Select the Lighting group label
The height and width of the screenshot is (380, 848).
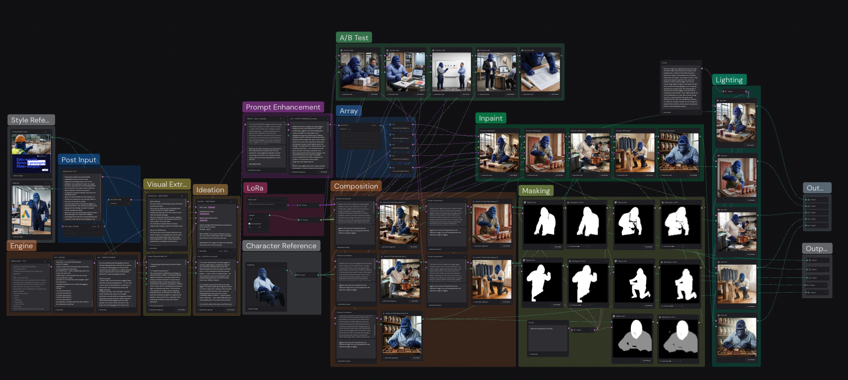pyautogui.click(x=729, y=80)
